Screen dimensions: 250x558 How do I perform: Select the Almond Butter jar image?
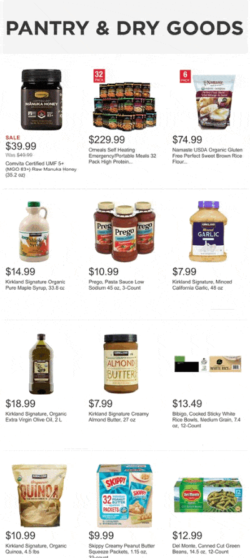[x=121, y=363]
